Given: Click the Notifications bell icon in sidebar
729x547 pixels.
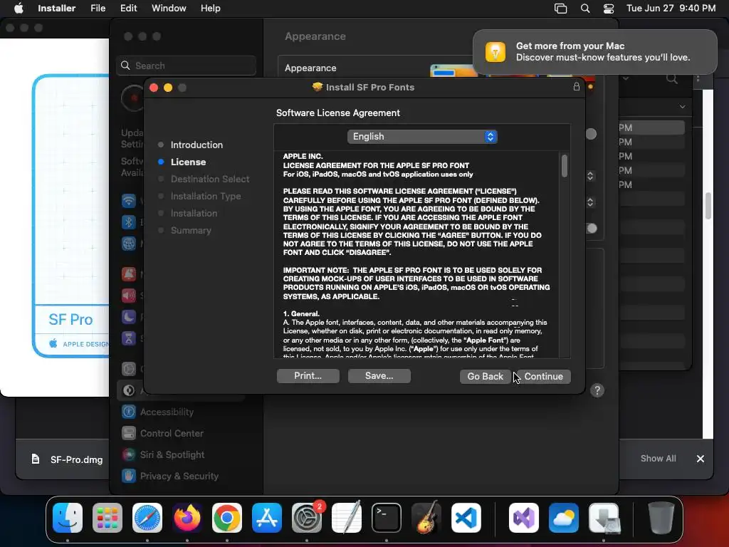Looking at the screenshot, I should coord(129,274).
